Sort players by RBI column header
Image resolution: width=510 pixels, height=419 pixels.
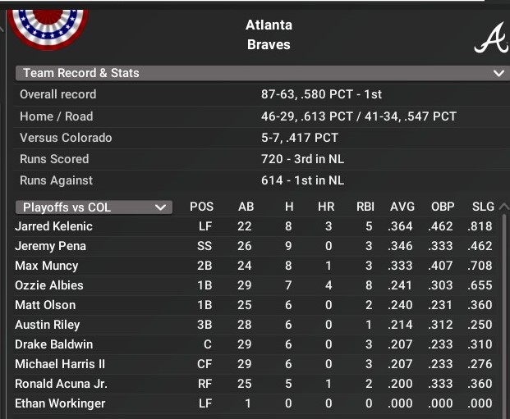point(365,207)
